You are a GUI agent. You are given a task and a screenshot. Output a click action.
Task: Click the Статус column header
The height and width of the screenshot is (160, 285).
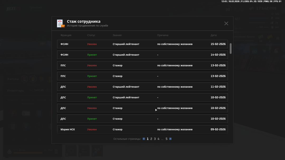[91, 35]
